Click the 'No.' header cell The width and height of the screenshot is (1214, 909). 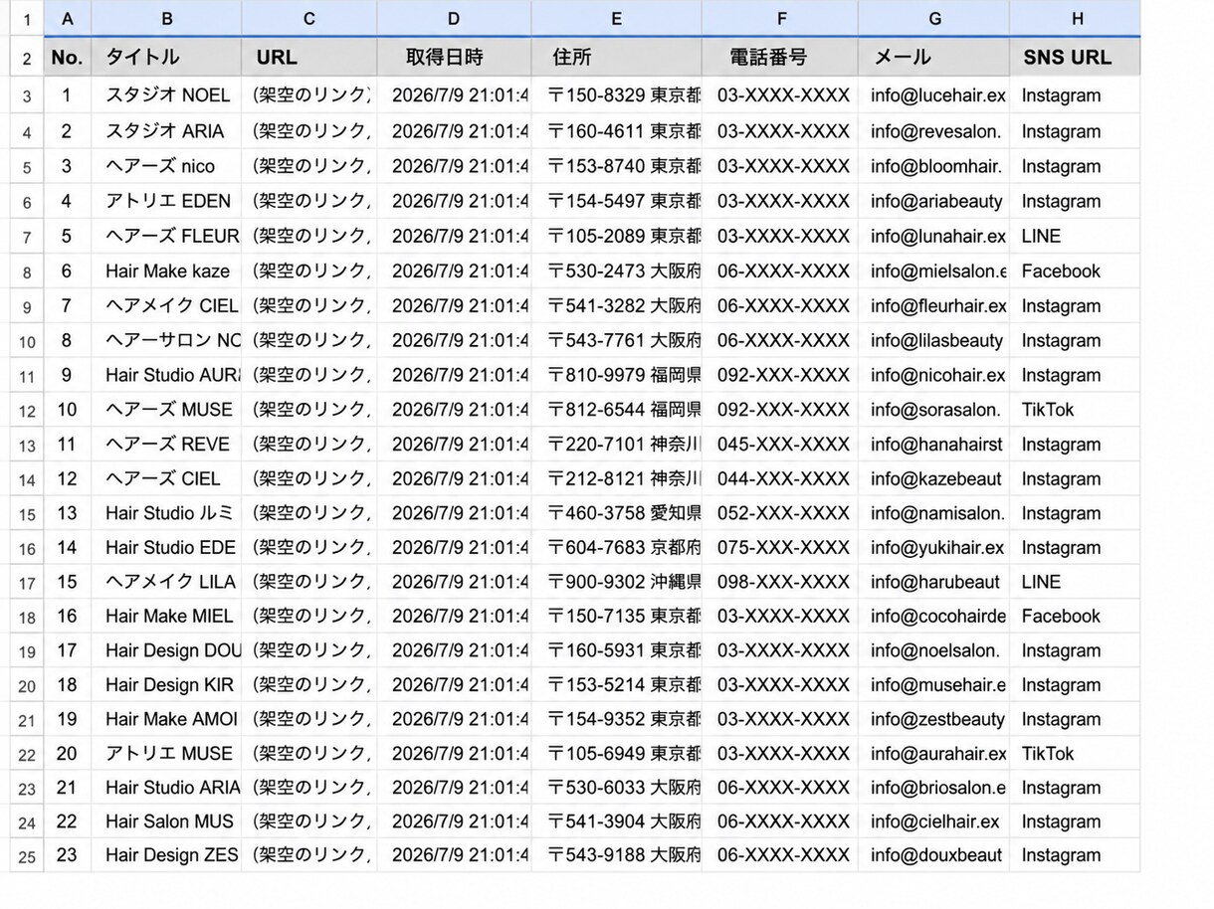tap(67, 58)
